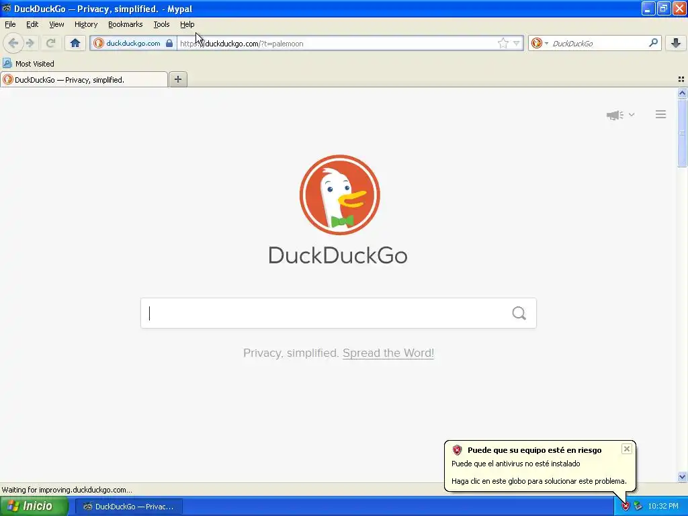This screenshot has height=516, width=688.
Task: Click the 10:32 PM system clock
Action: (x=663, y=507)
